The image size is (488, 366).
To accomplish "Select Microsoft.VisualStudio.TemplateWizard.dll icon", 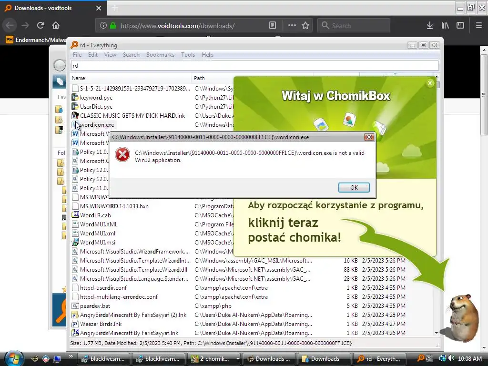I will (75, 270).
